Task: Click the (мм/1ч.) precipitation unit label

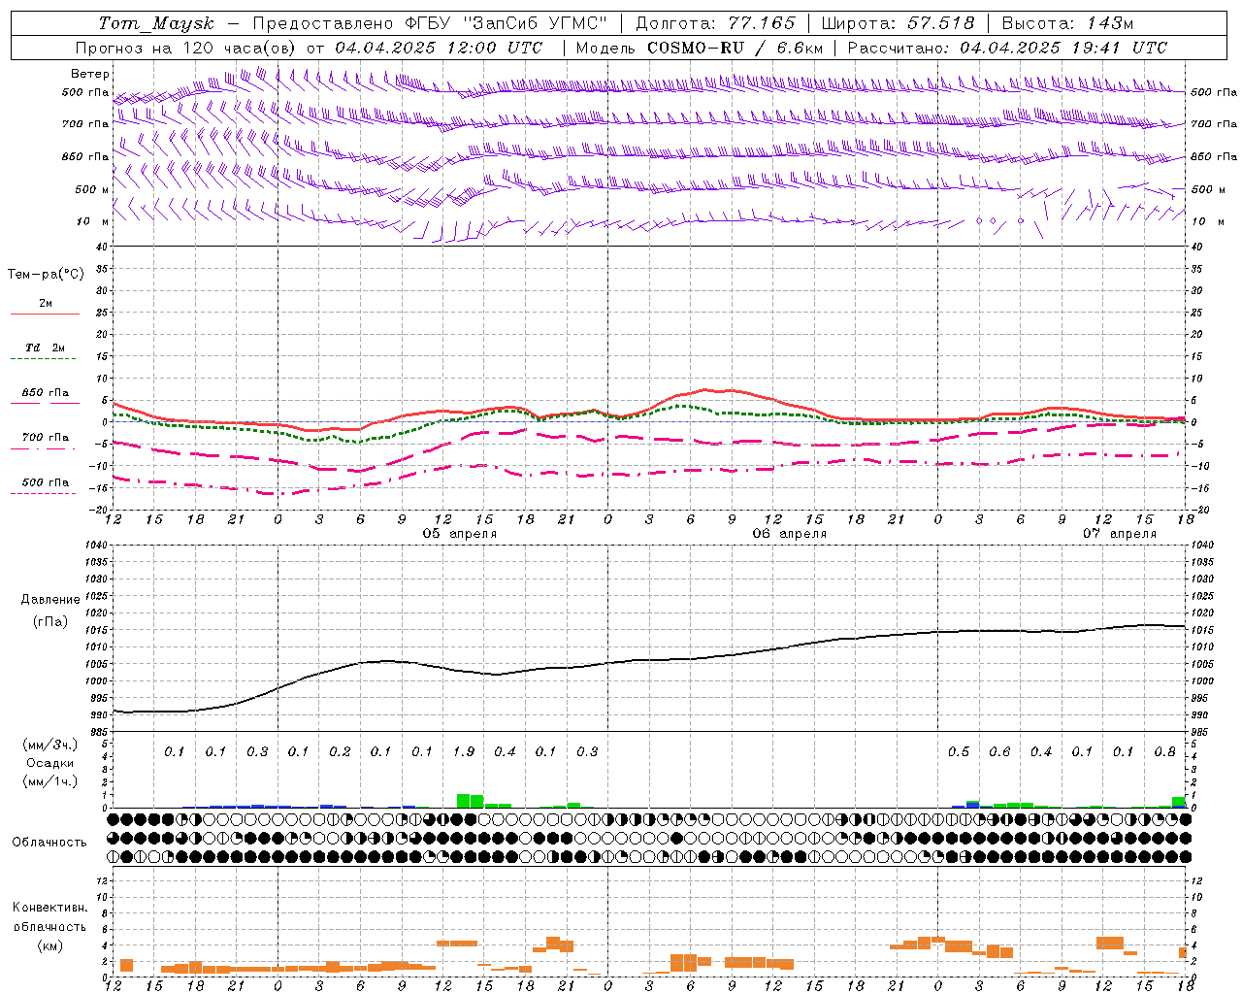Action: (x=50, y=781)
